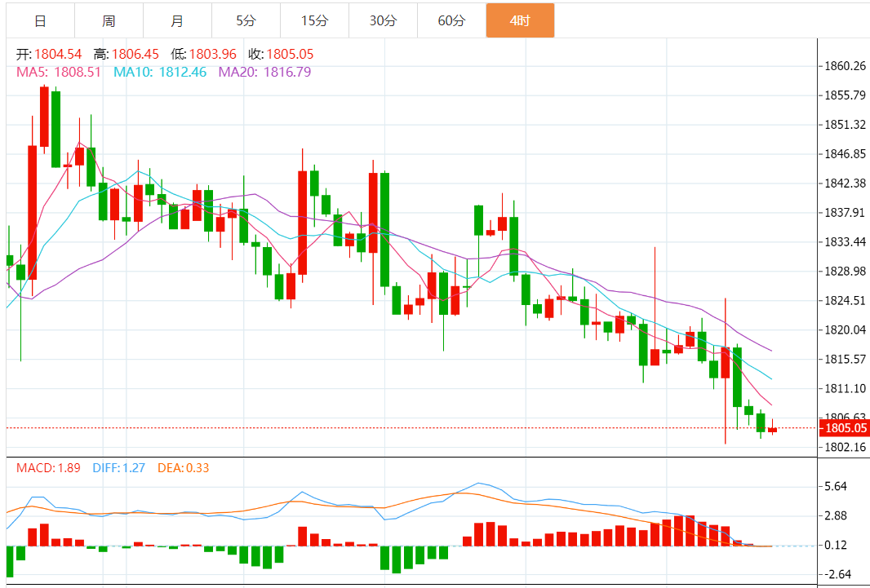
Task: Select the 5分 timeframe tab
Action: (x=246, y=21)
